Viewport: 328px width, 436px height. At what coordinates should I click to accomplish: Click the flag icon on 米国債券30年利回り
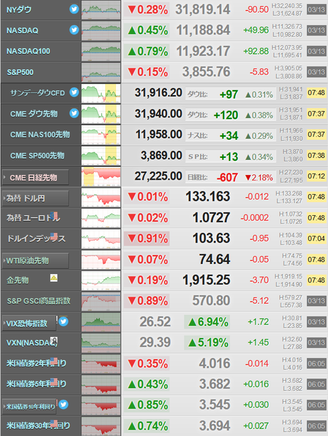(54, 423)
